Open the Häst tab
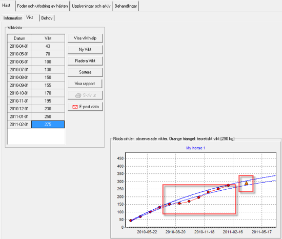This screenshot has height=239, width=282. (7, 6)
